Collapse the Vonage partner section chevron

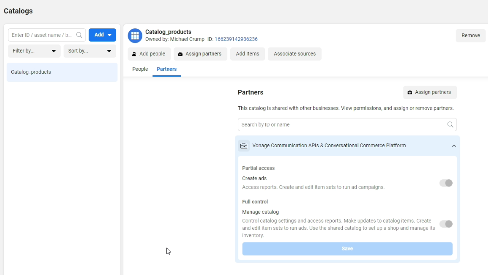pyautogui.click(x=454, y=146)
